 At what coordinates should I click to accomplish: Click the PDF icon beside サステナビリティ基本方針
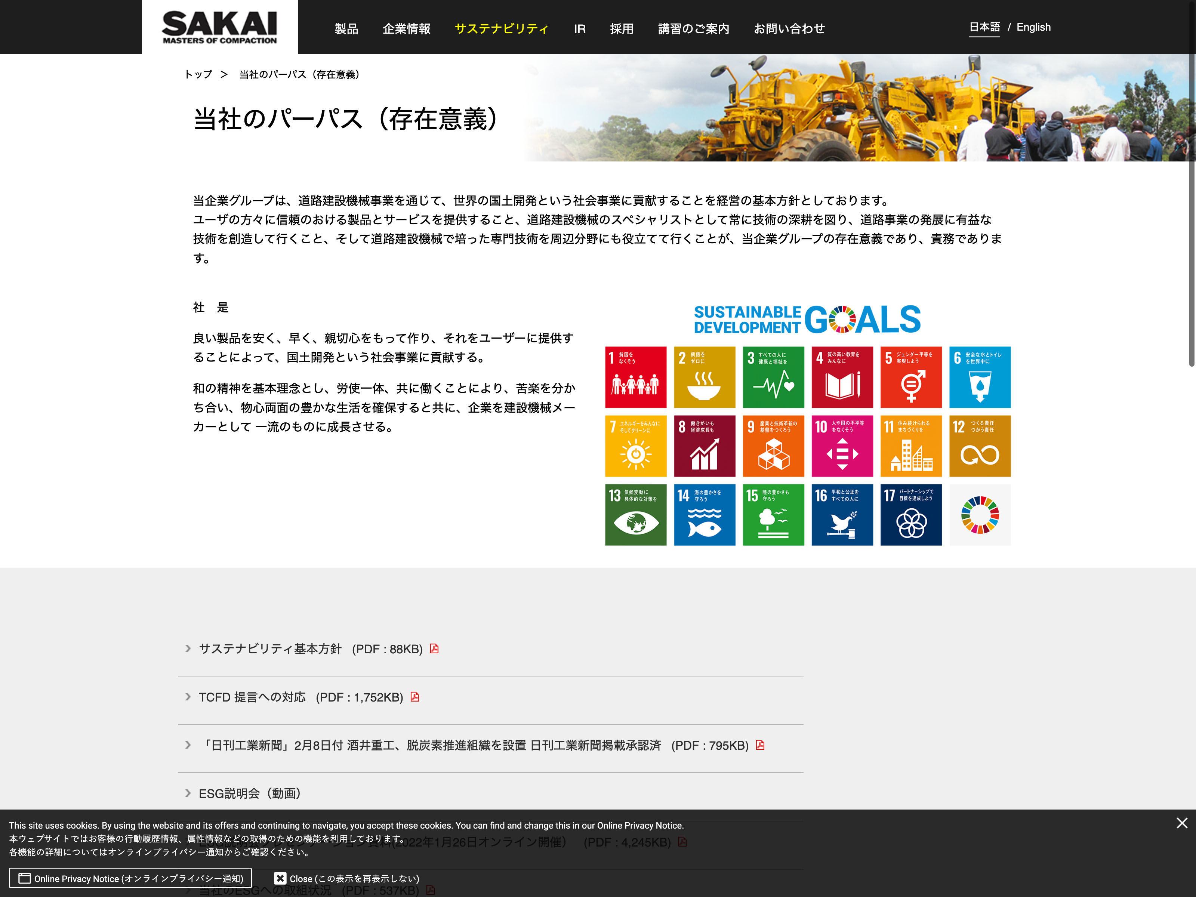tap(434, 648)
